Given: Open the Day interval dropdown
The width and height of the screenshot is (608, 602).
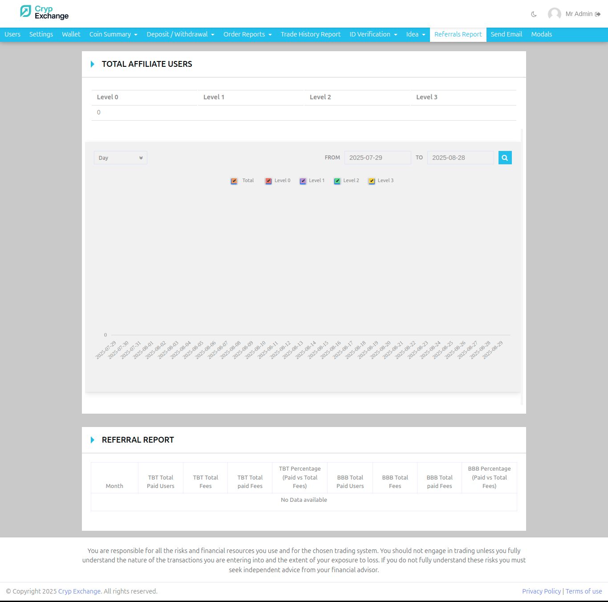Looking at the screenshot, I should (121, 158).
